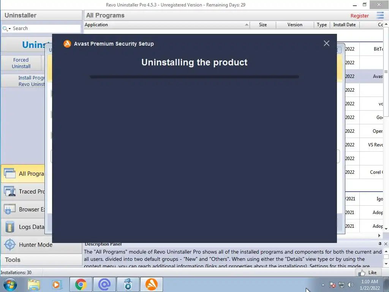
Task: Close the Avast Premium Security Setup dialog
Action: (326, 43)
